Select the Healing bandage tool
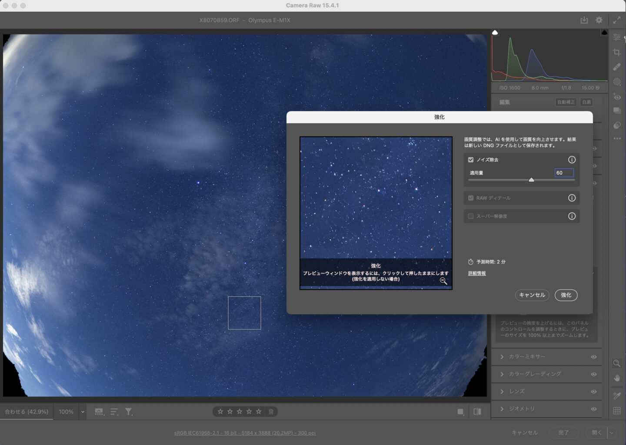 [x=616, y=67]
